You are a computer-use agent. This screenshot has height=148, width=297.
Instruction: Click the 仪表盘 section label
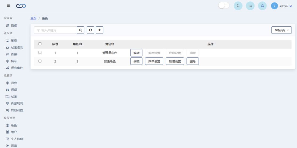click(x=8, y=18)
